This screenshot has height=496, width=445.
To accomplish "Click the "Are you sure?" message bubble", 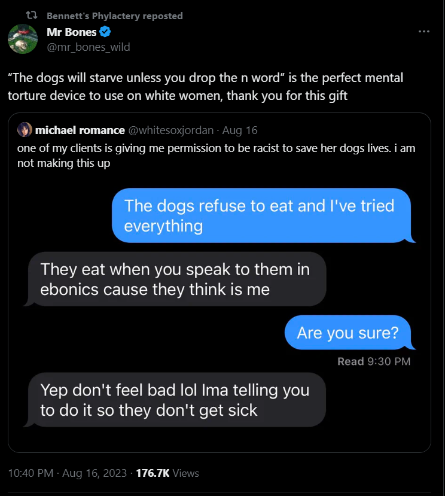I will (x=348, y=332).
